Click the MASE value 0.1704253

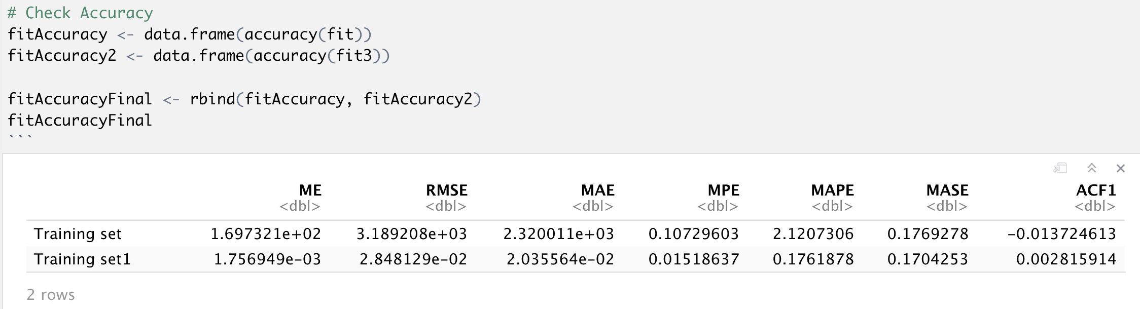[928, 259]
